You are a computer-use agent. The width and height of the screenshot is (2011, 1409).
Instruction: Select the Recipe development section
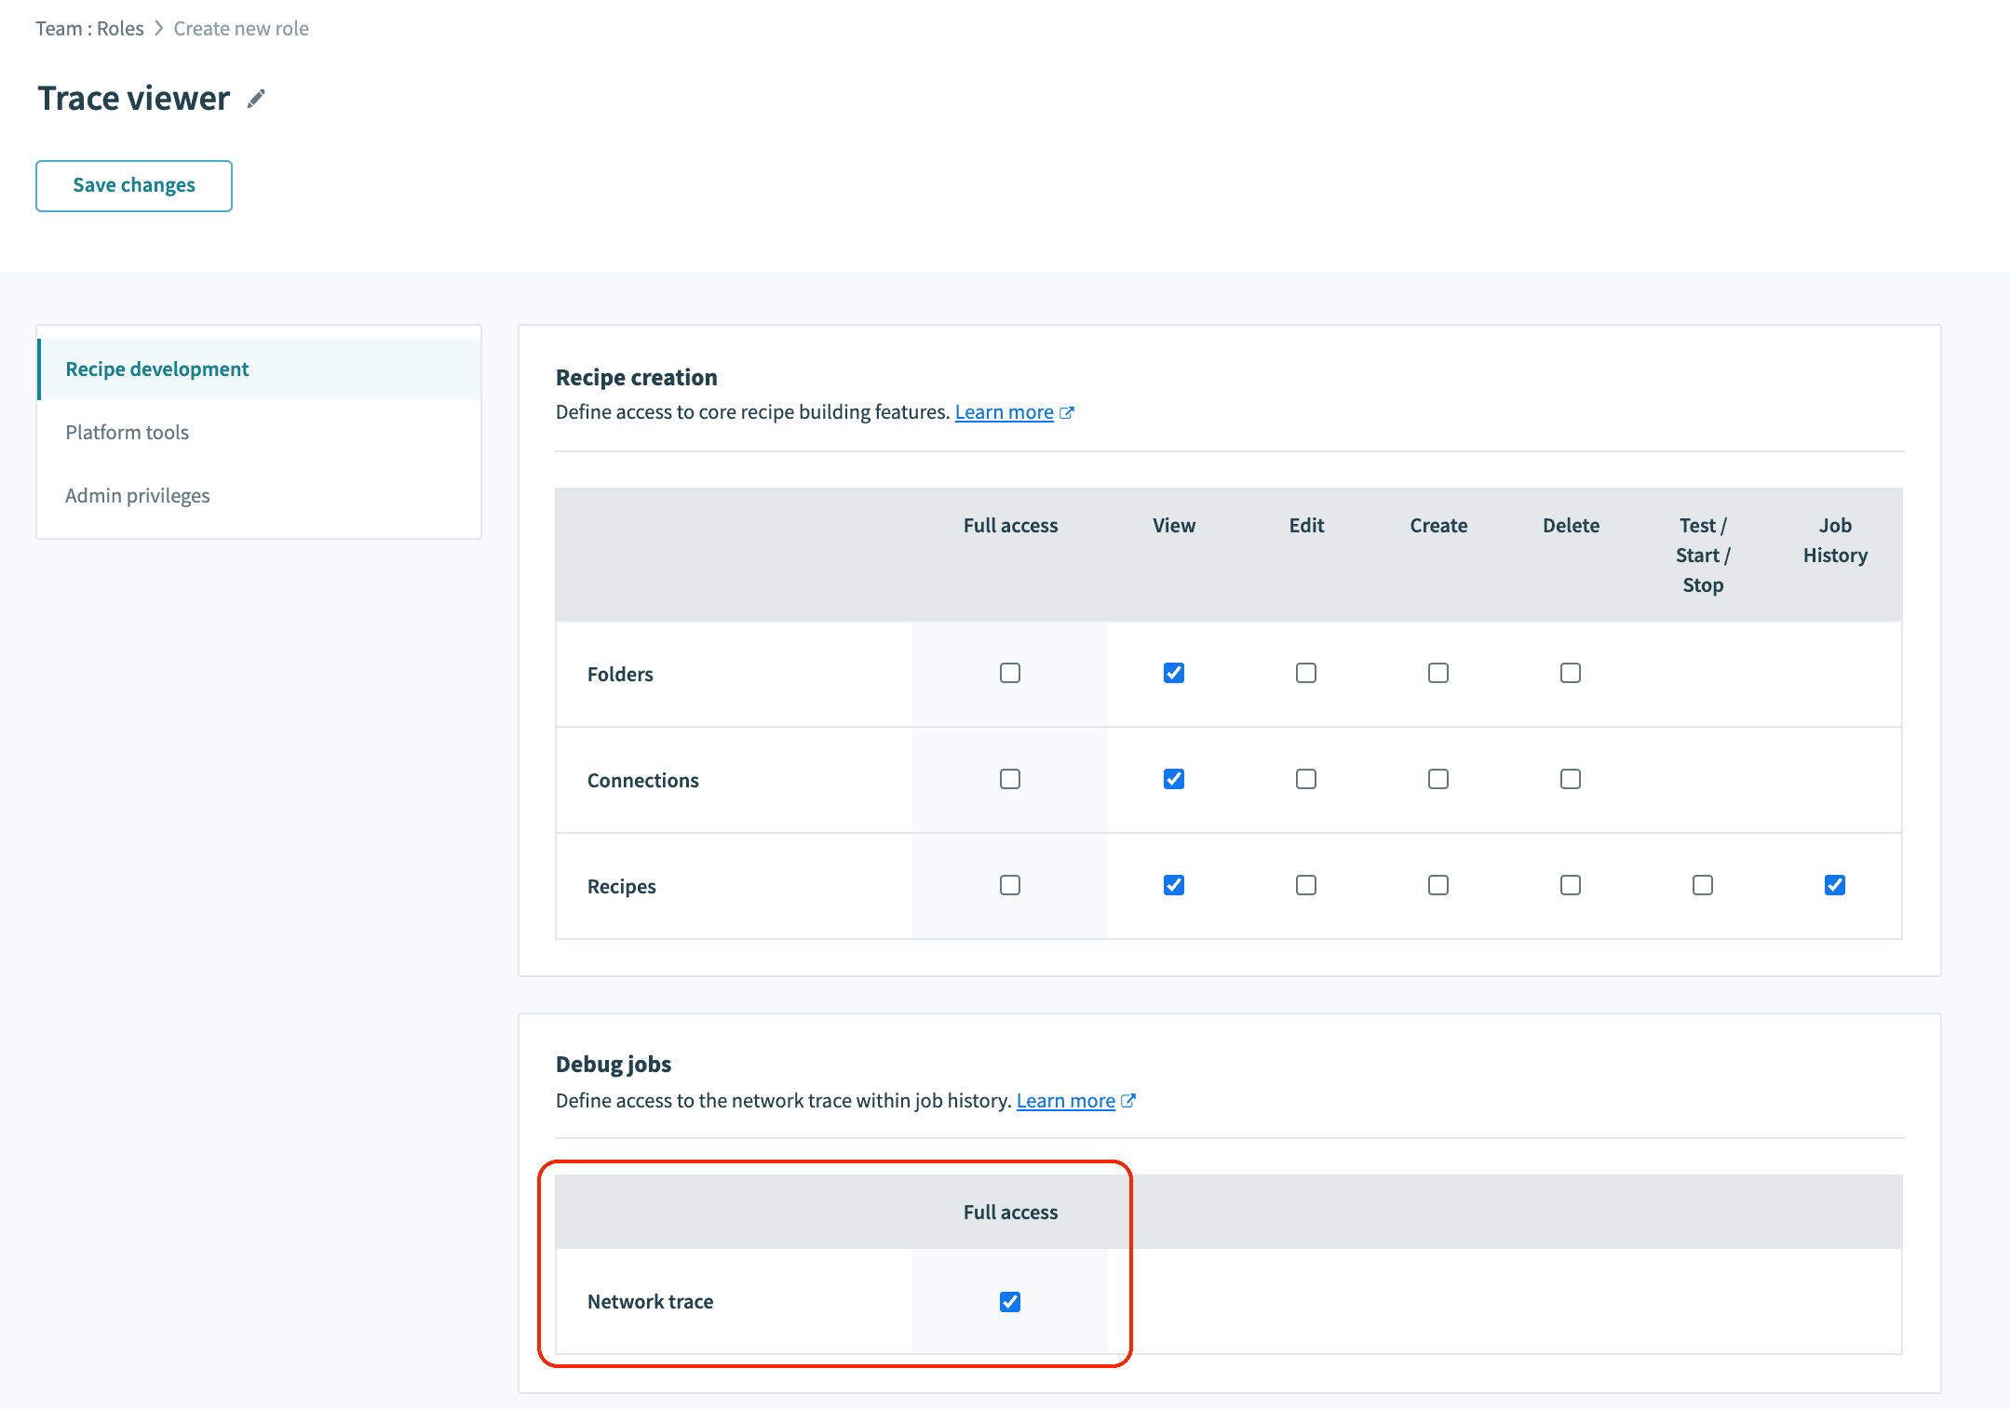156,369
